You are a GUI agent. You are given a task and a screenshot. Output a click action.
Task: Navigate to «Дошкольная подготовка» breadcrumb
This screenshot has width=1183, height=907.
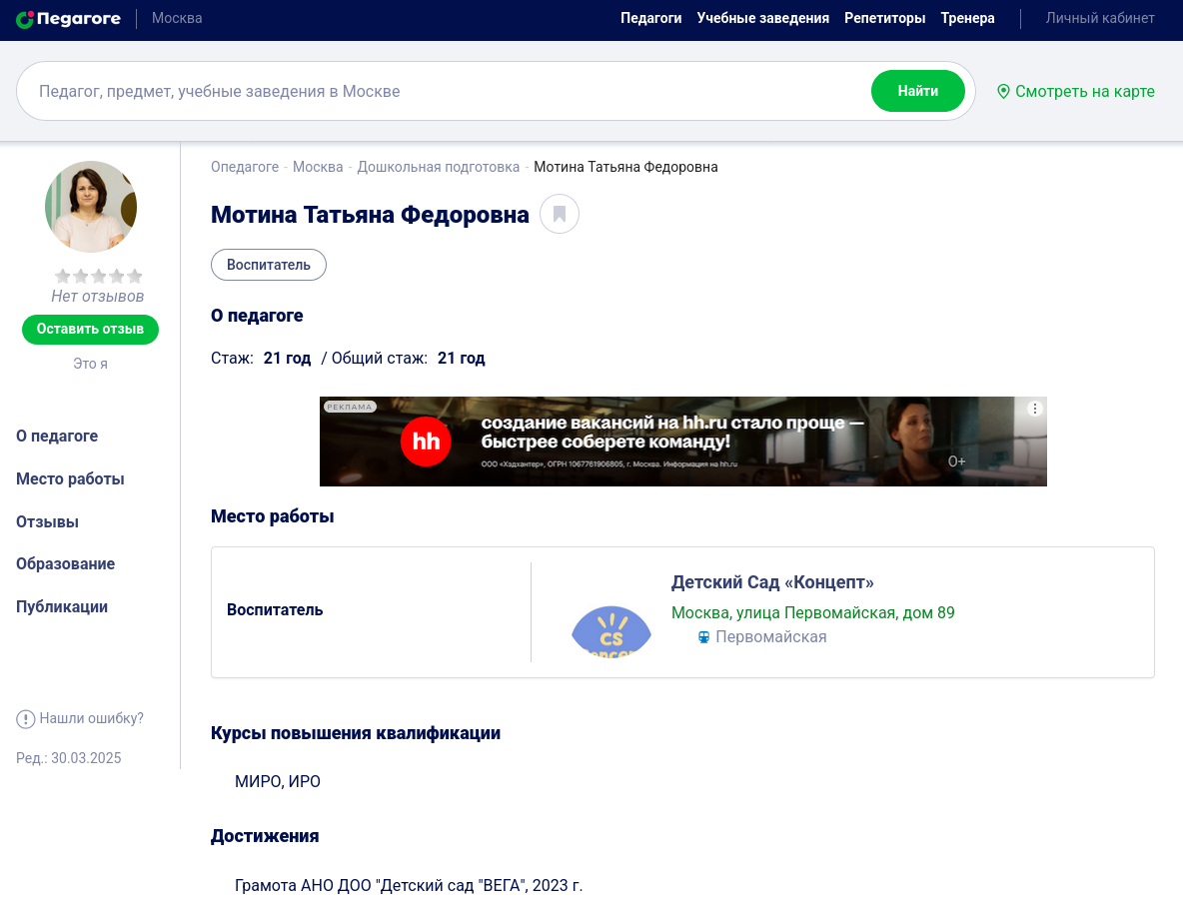pos(438,167)
